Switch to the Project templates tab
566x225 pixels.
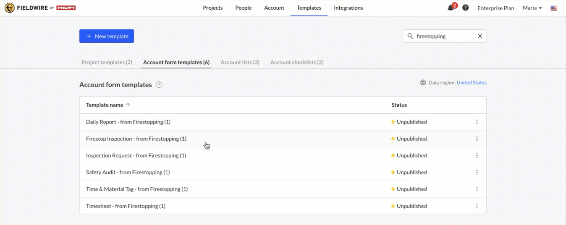107,62
